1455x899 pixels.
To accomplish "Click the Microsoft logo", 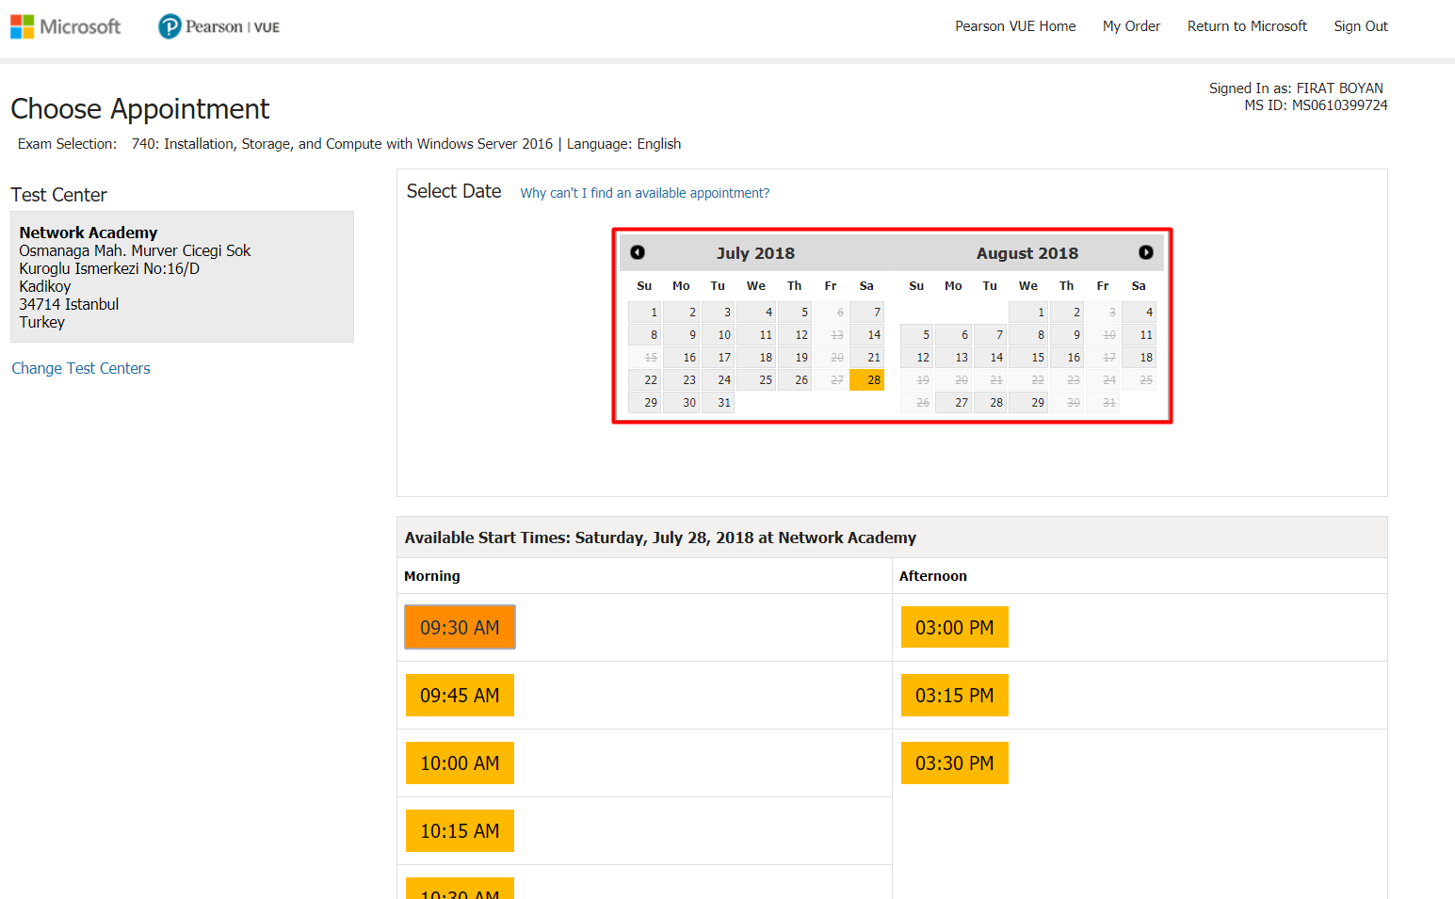I will click(66, 26).
